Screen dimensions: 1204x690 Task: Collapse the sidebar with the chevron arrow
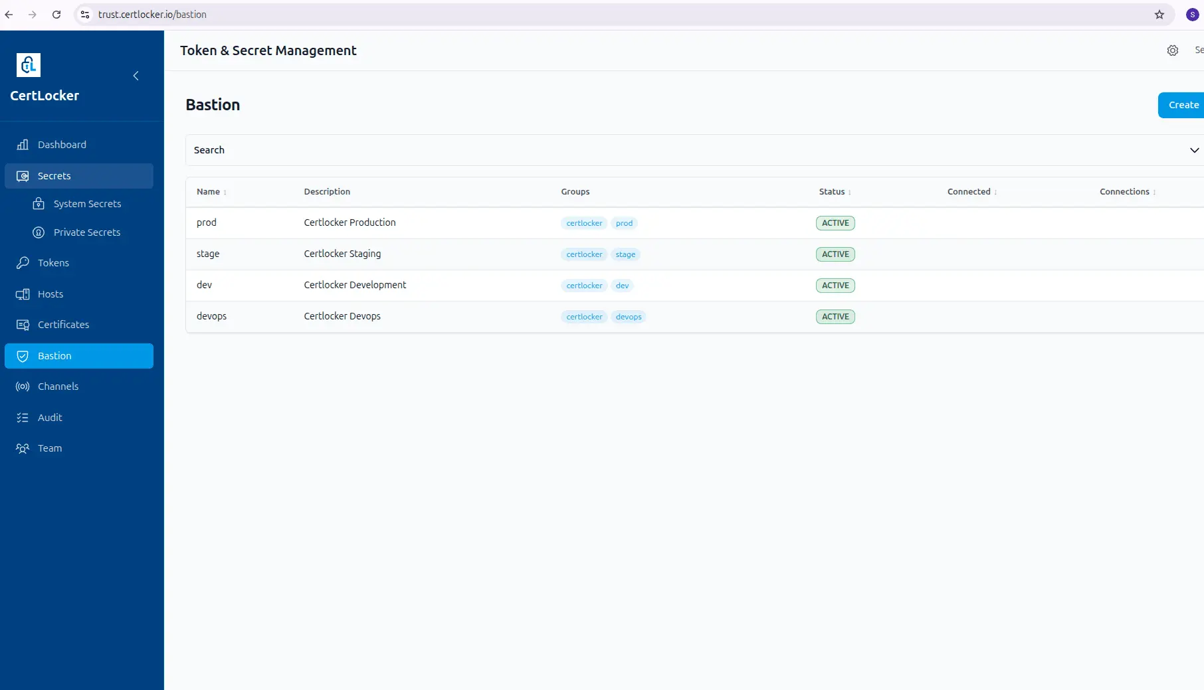(136, 76)
